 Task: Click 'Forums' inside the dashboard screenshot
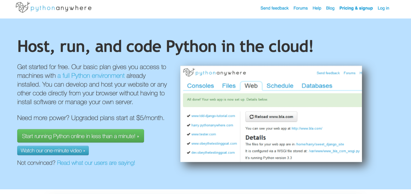349,73
